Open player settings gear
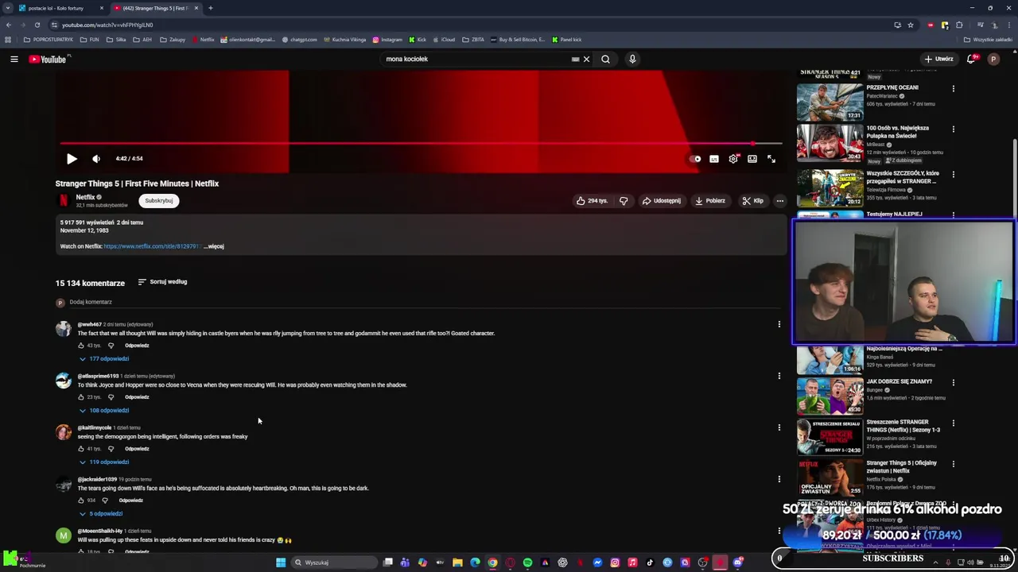Image resolution: width=1018 pixels, height=572 pixels. click(733, 159)
